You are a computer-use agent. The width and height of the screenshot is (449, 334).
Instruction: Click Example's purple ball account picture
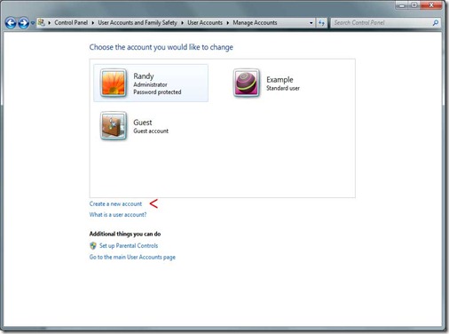247,83
